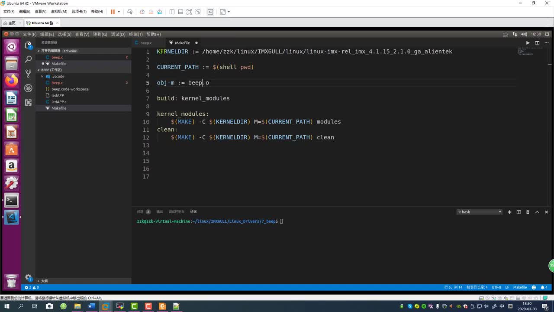The image size is (554, 312).
Task: Open Amazon launcher in dock
Action: coord(12,166)
